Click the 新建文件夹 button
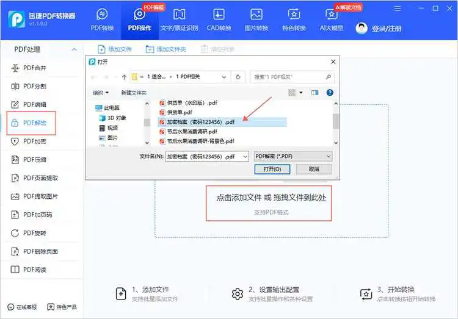The width and height of the screenshot is (458, 319). [x=134, y=93]
